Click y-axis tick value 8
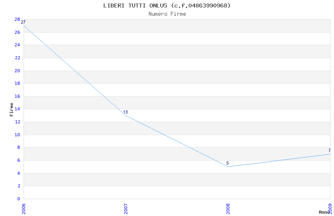 [x=19, y=148]
